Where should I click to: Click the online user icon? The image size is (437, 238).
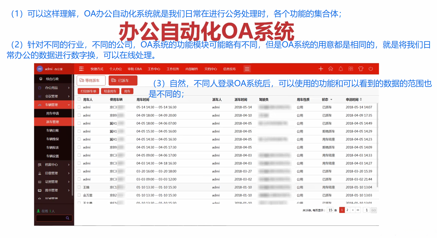tap(38, 211)
